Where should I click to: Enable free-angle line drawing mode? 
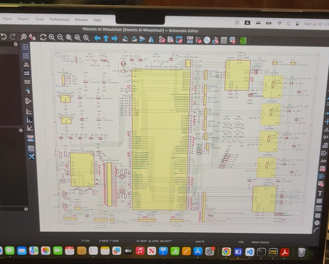coord(29,111)
